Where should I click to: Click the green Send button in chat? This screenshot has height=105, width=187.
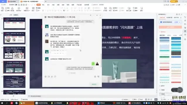pyautogui.click(x=94, y=84)
